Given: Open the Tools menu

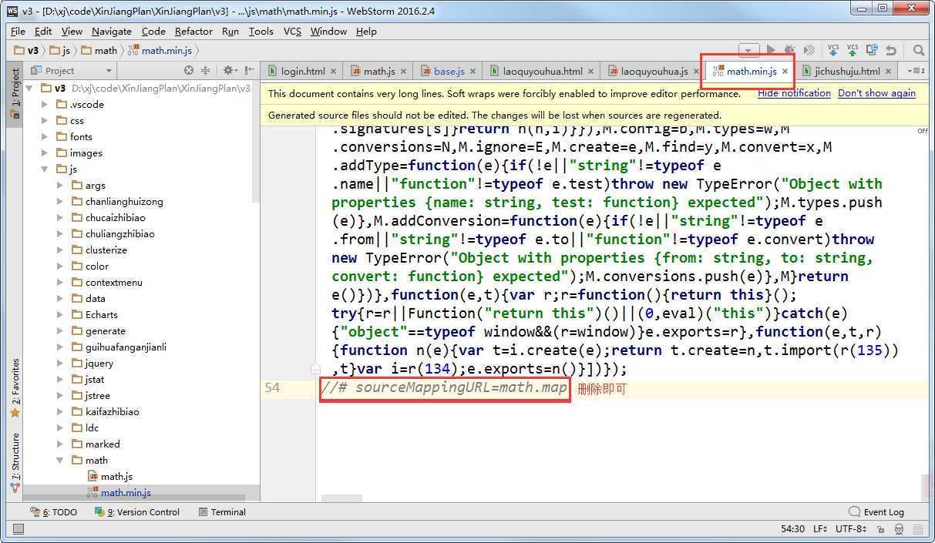Looking at the screenshot, I should point(261,32).
